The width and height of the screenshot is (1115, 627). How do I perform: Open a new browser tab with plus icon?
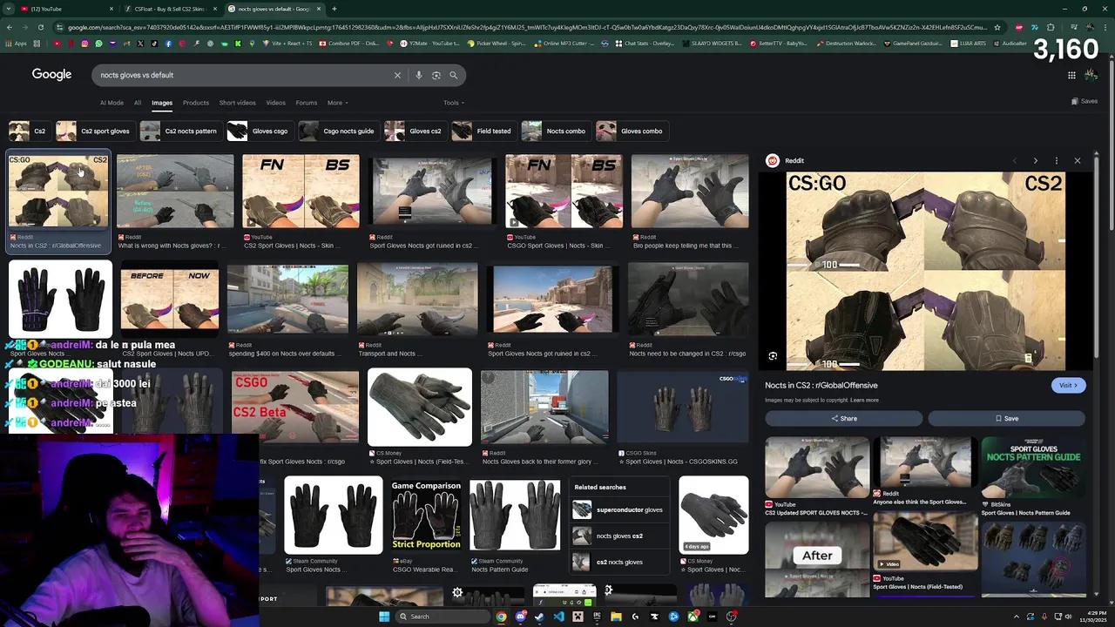(x=334, y=9)
